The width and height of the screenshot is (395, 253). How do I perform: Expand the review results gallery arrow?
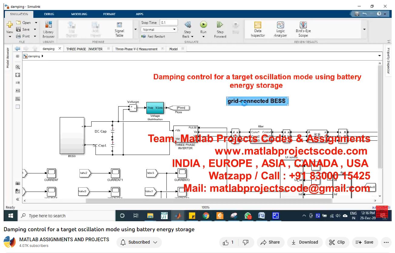(x=364, y=29)
